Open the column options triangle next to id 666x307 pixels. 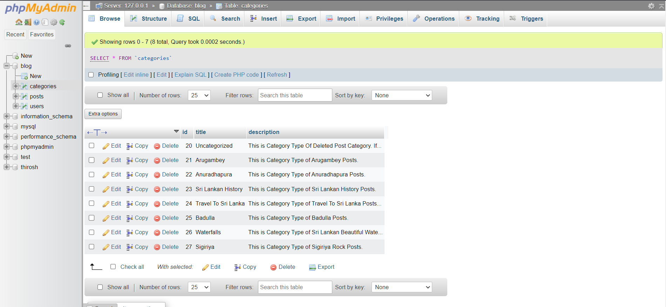pos(176,132)
